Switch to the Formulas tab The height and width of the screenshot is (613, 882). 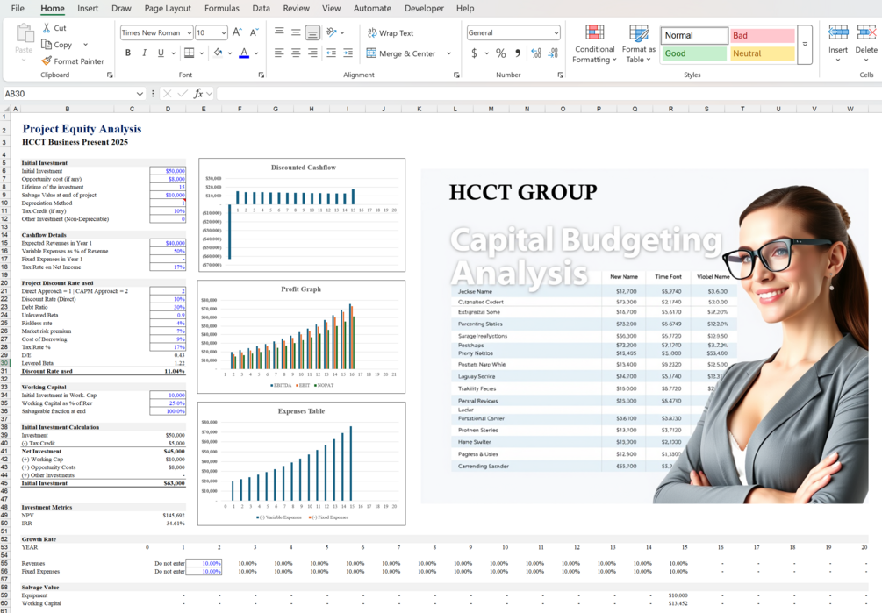coord(222,9)
